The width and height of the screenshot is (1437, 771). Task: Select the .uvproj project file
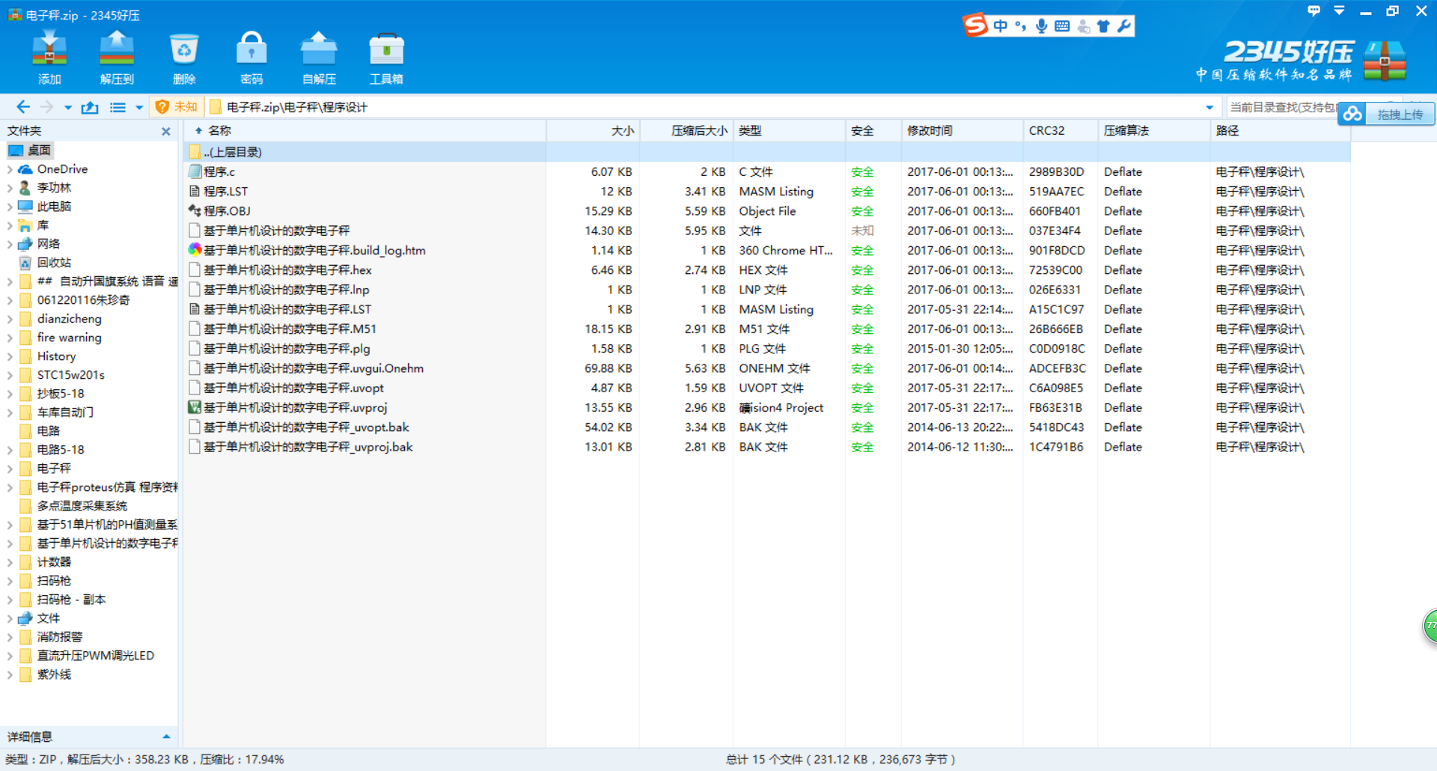[295, 407]
